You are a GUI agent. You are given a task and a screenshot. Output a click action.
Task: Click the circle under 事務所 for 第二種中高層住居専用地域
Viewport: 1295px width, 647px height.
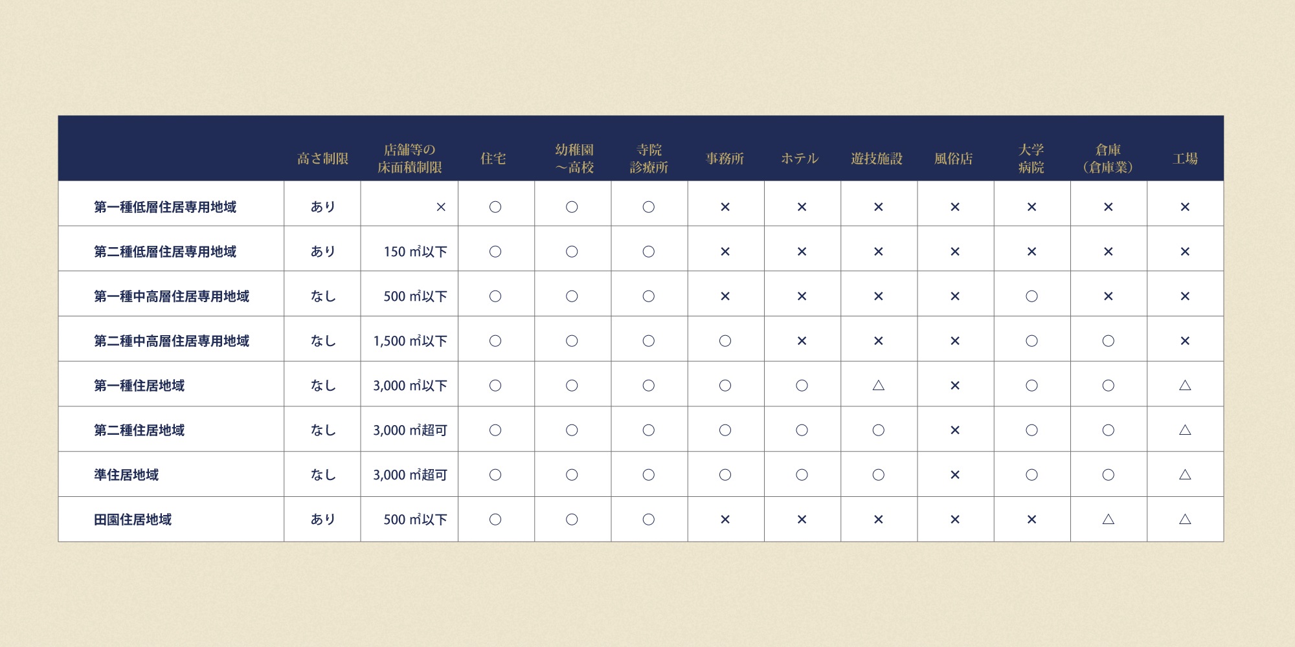point(725,341)
